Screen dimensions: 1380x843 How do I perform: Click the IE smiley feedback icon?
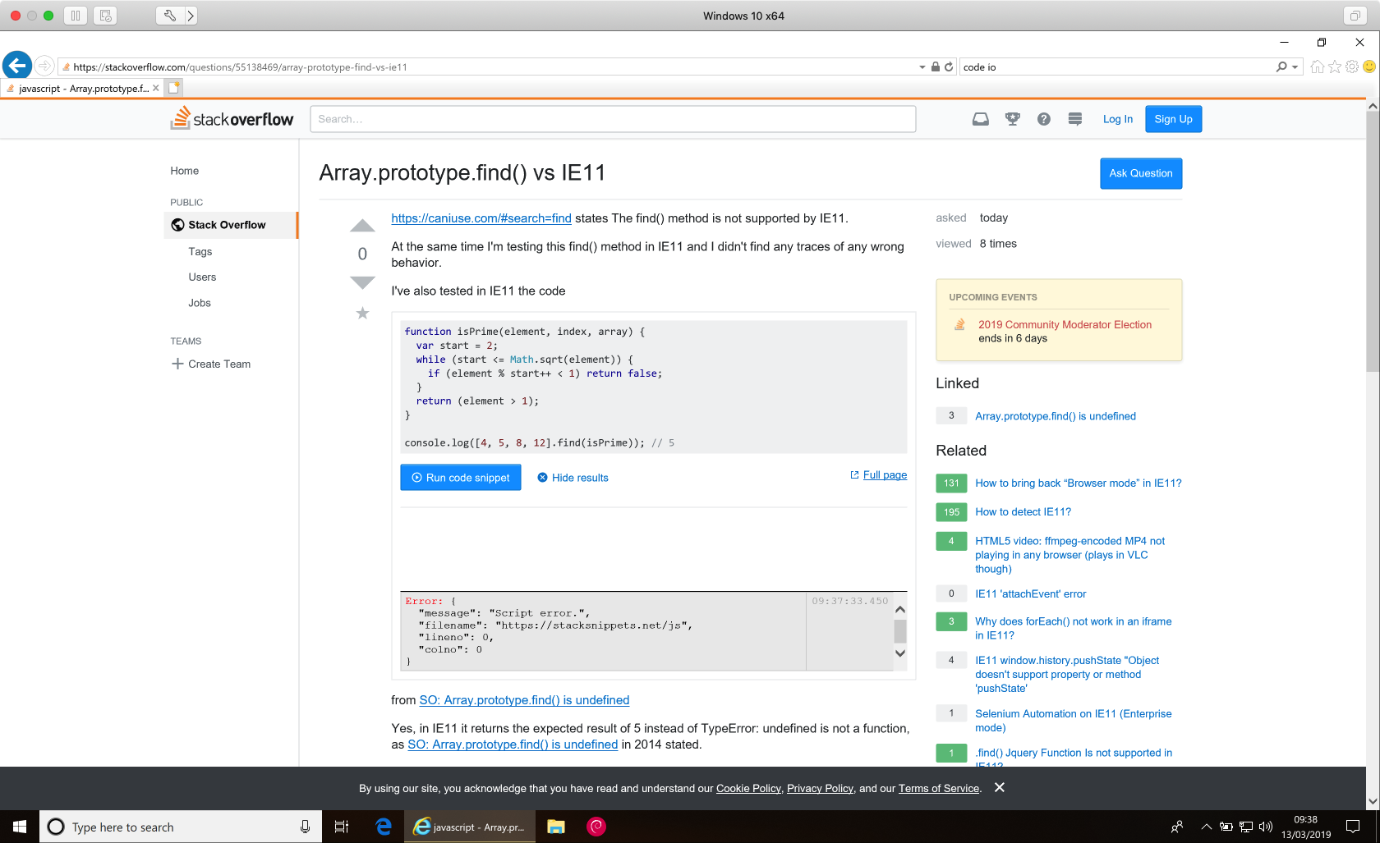(x=1369, y=66)
